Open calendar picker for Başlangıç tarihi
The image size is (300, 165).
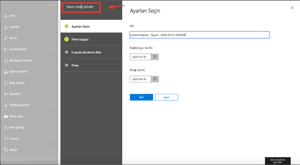click(155, 57)
